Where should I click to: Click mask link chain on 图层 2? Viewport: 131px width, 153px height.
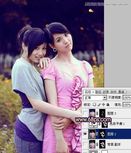(97, 134)
